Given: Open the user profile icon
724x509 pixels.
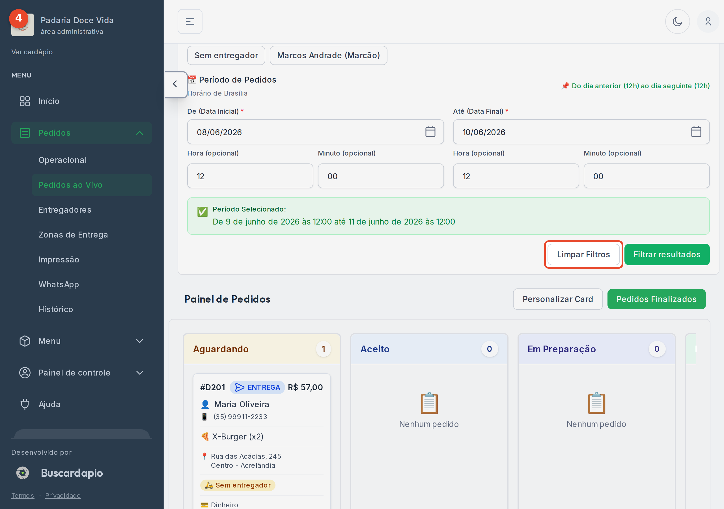Looking at the screenshot, I should click(x=708, y=21).
